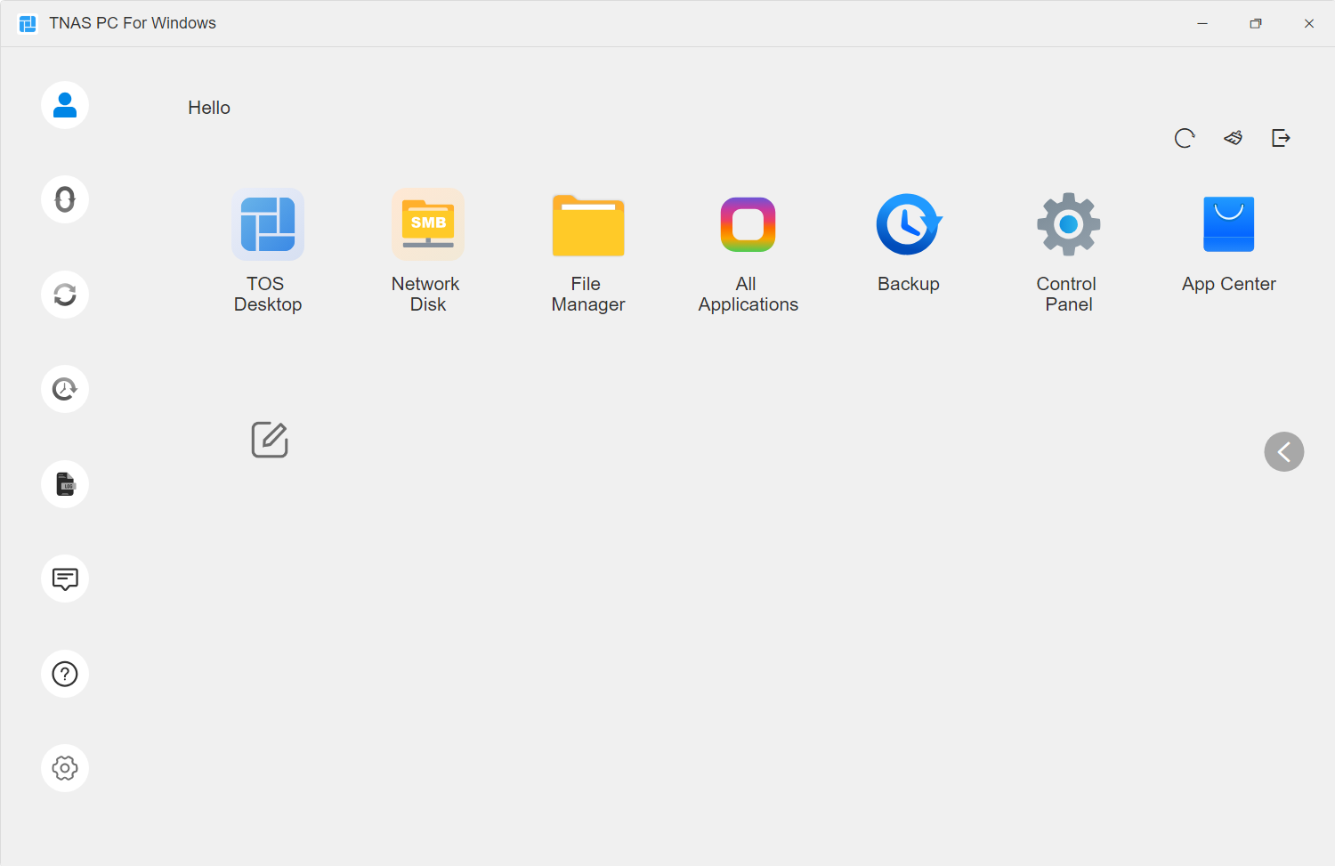Open App Center

pyautogui.click(x=1229, y=225)
